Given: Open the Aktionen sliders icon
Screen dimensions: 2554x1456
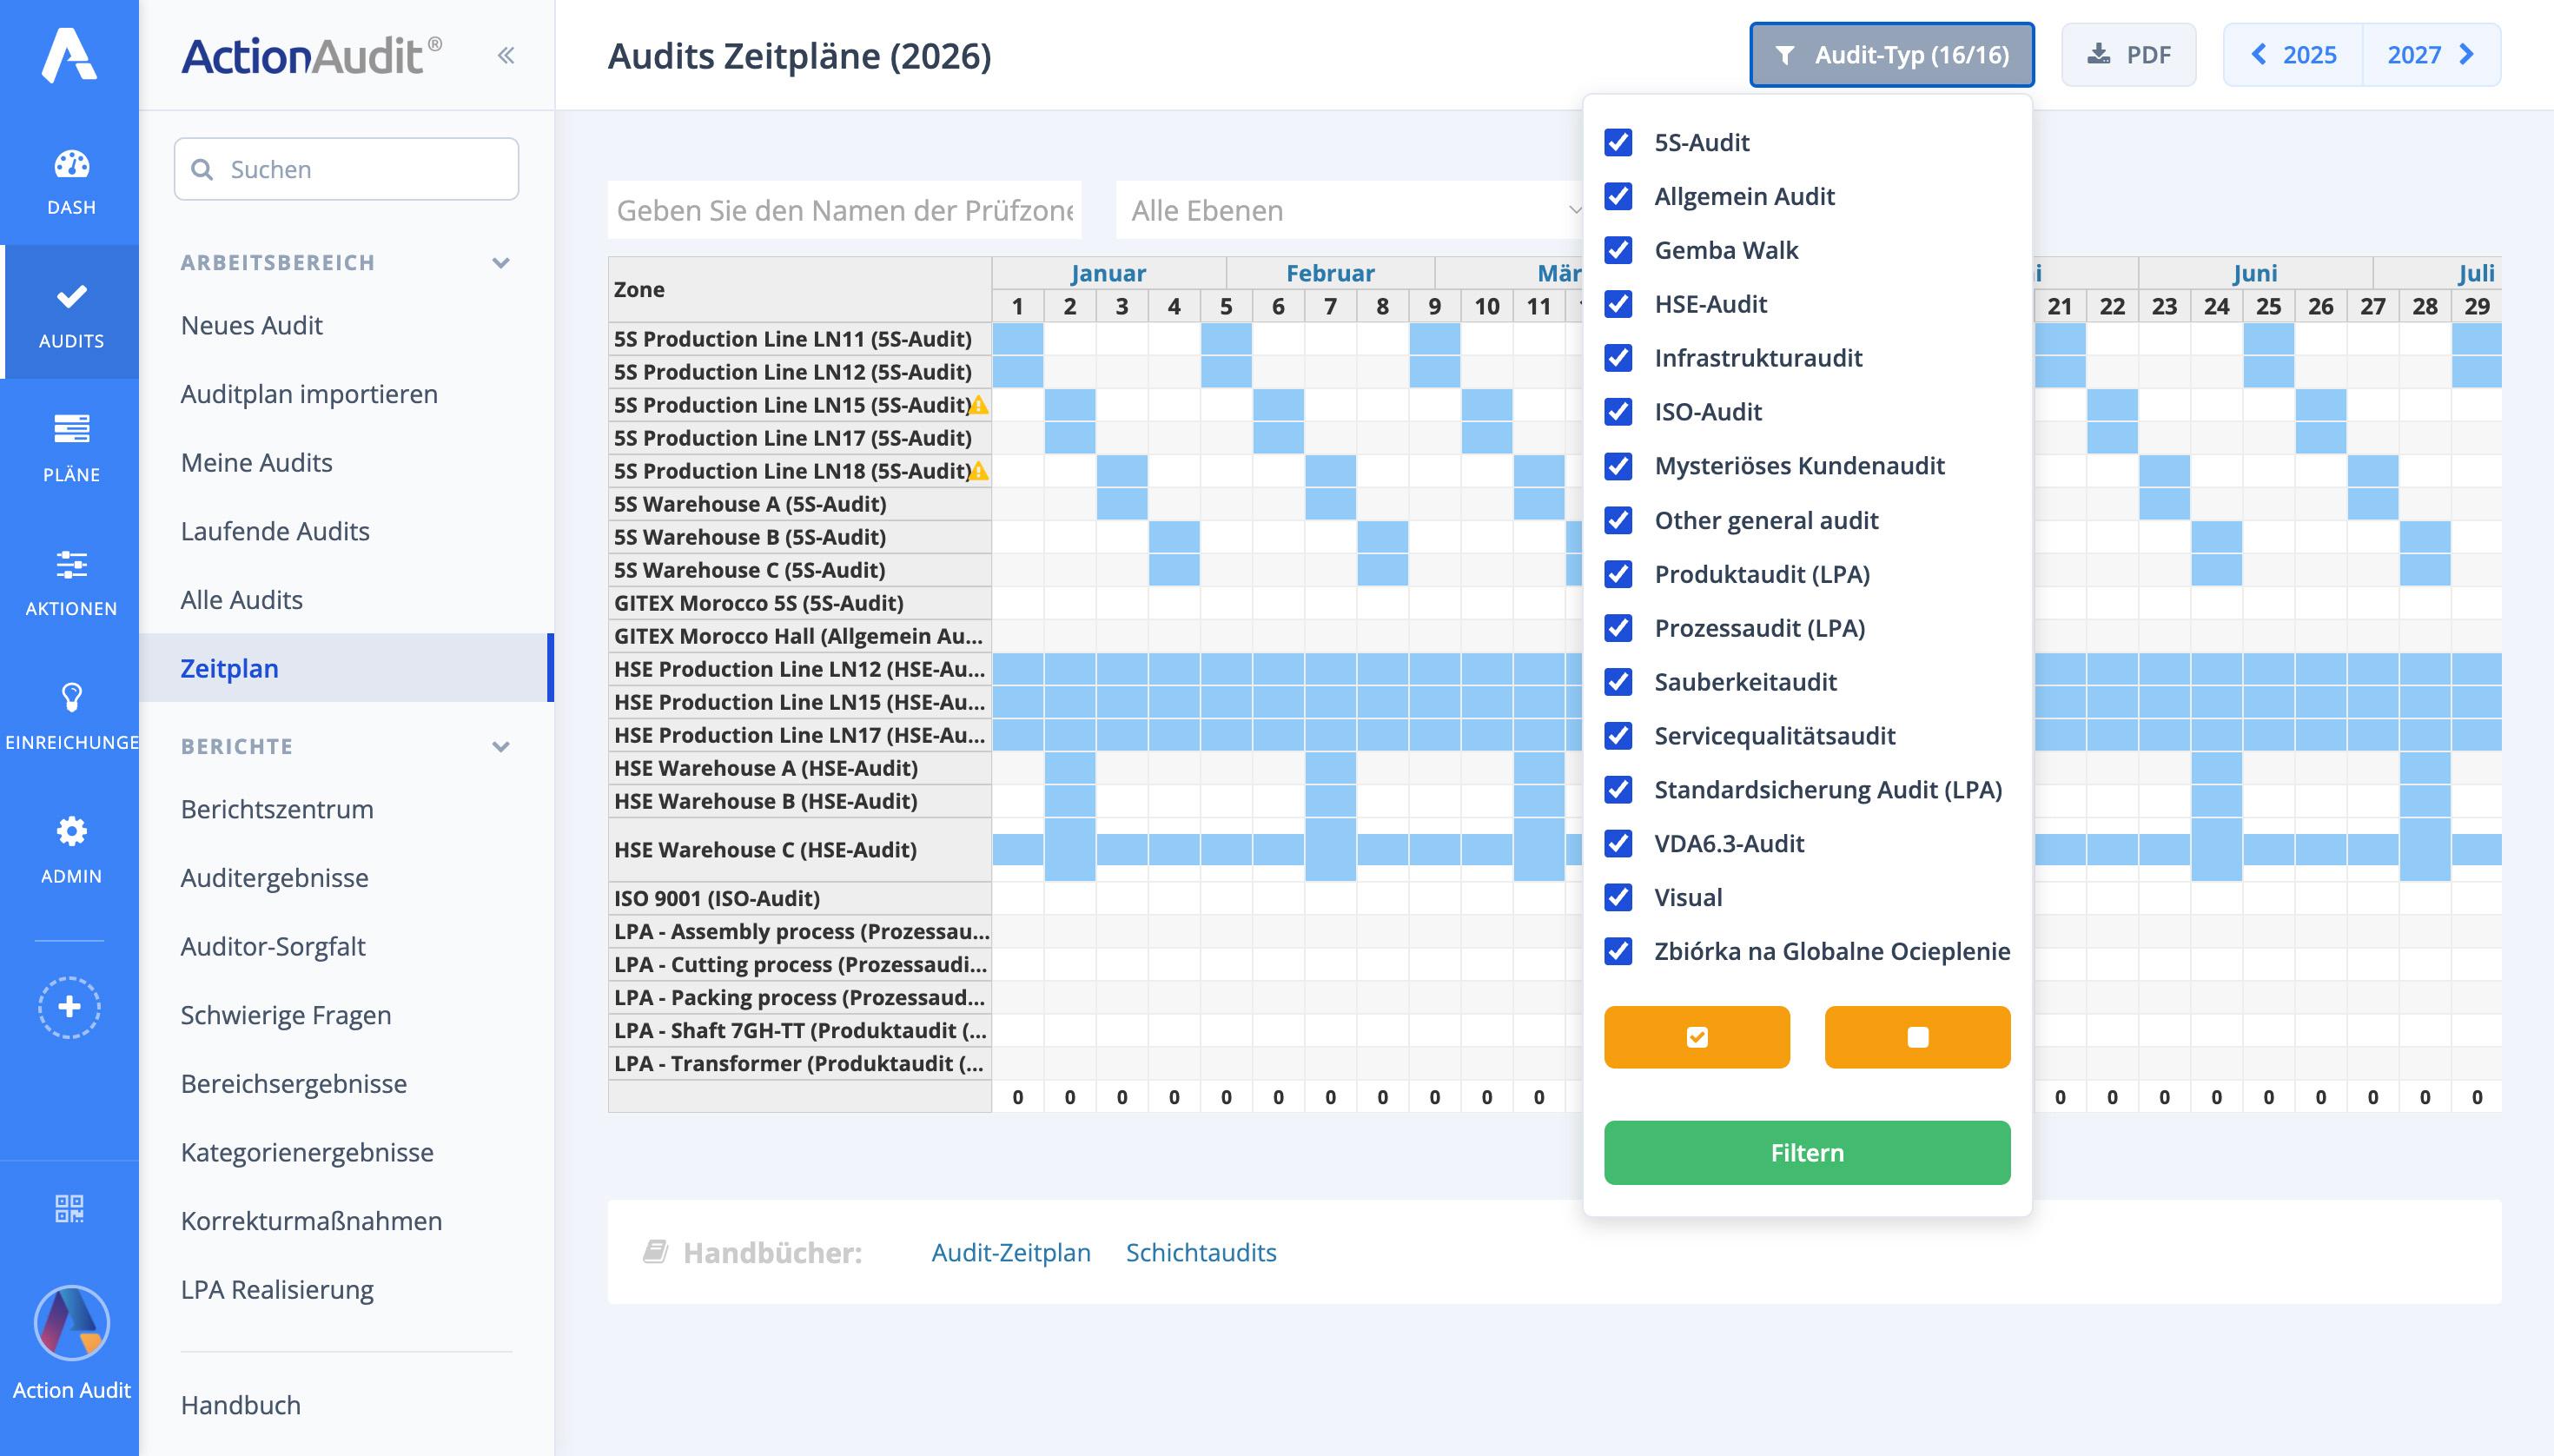Looking at the screenshot, I should [x=71, y=564].
